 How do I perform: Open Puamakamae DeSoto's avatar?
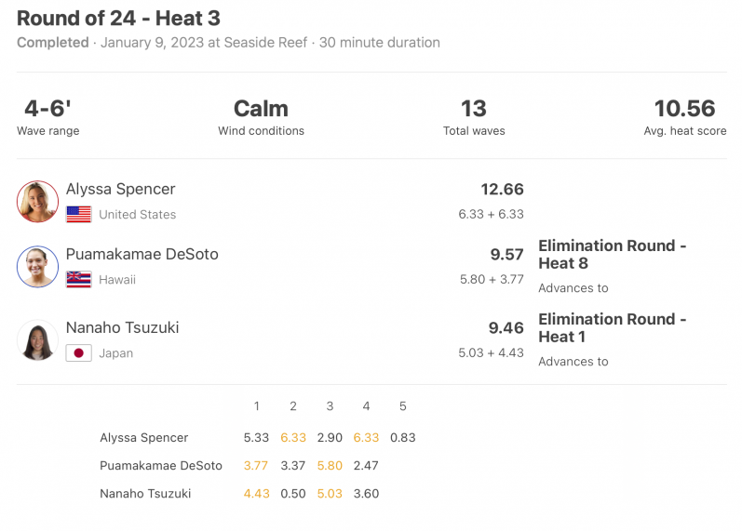(x=37, y=267)
